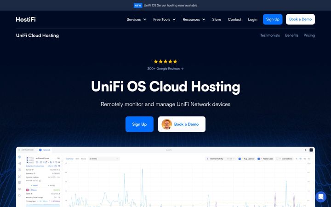Click the Login link in navbar
This screenshot has width=331, height=207.
click(x=252, y=19)
